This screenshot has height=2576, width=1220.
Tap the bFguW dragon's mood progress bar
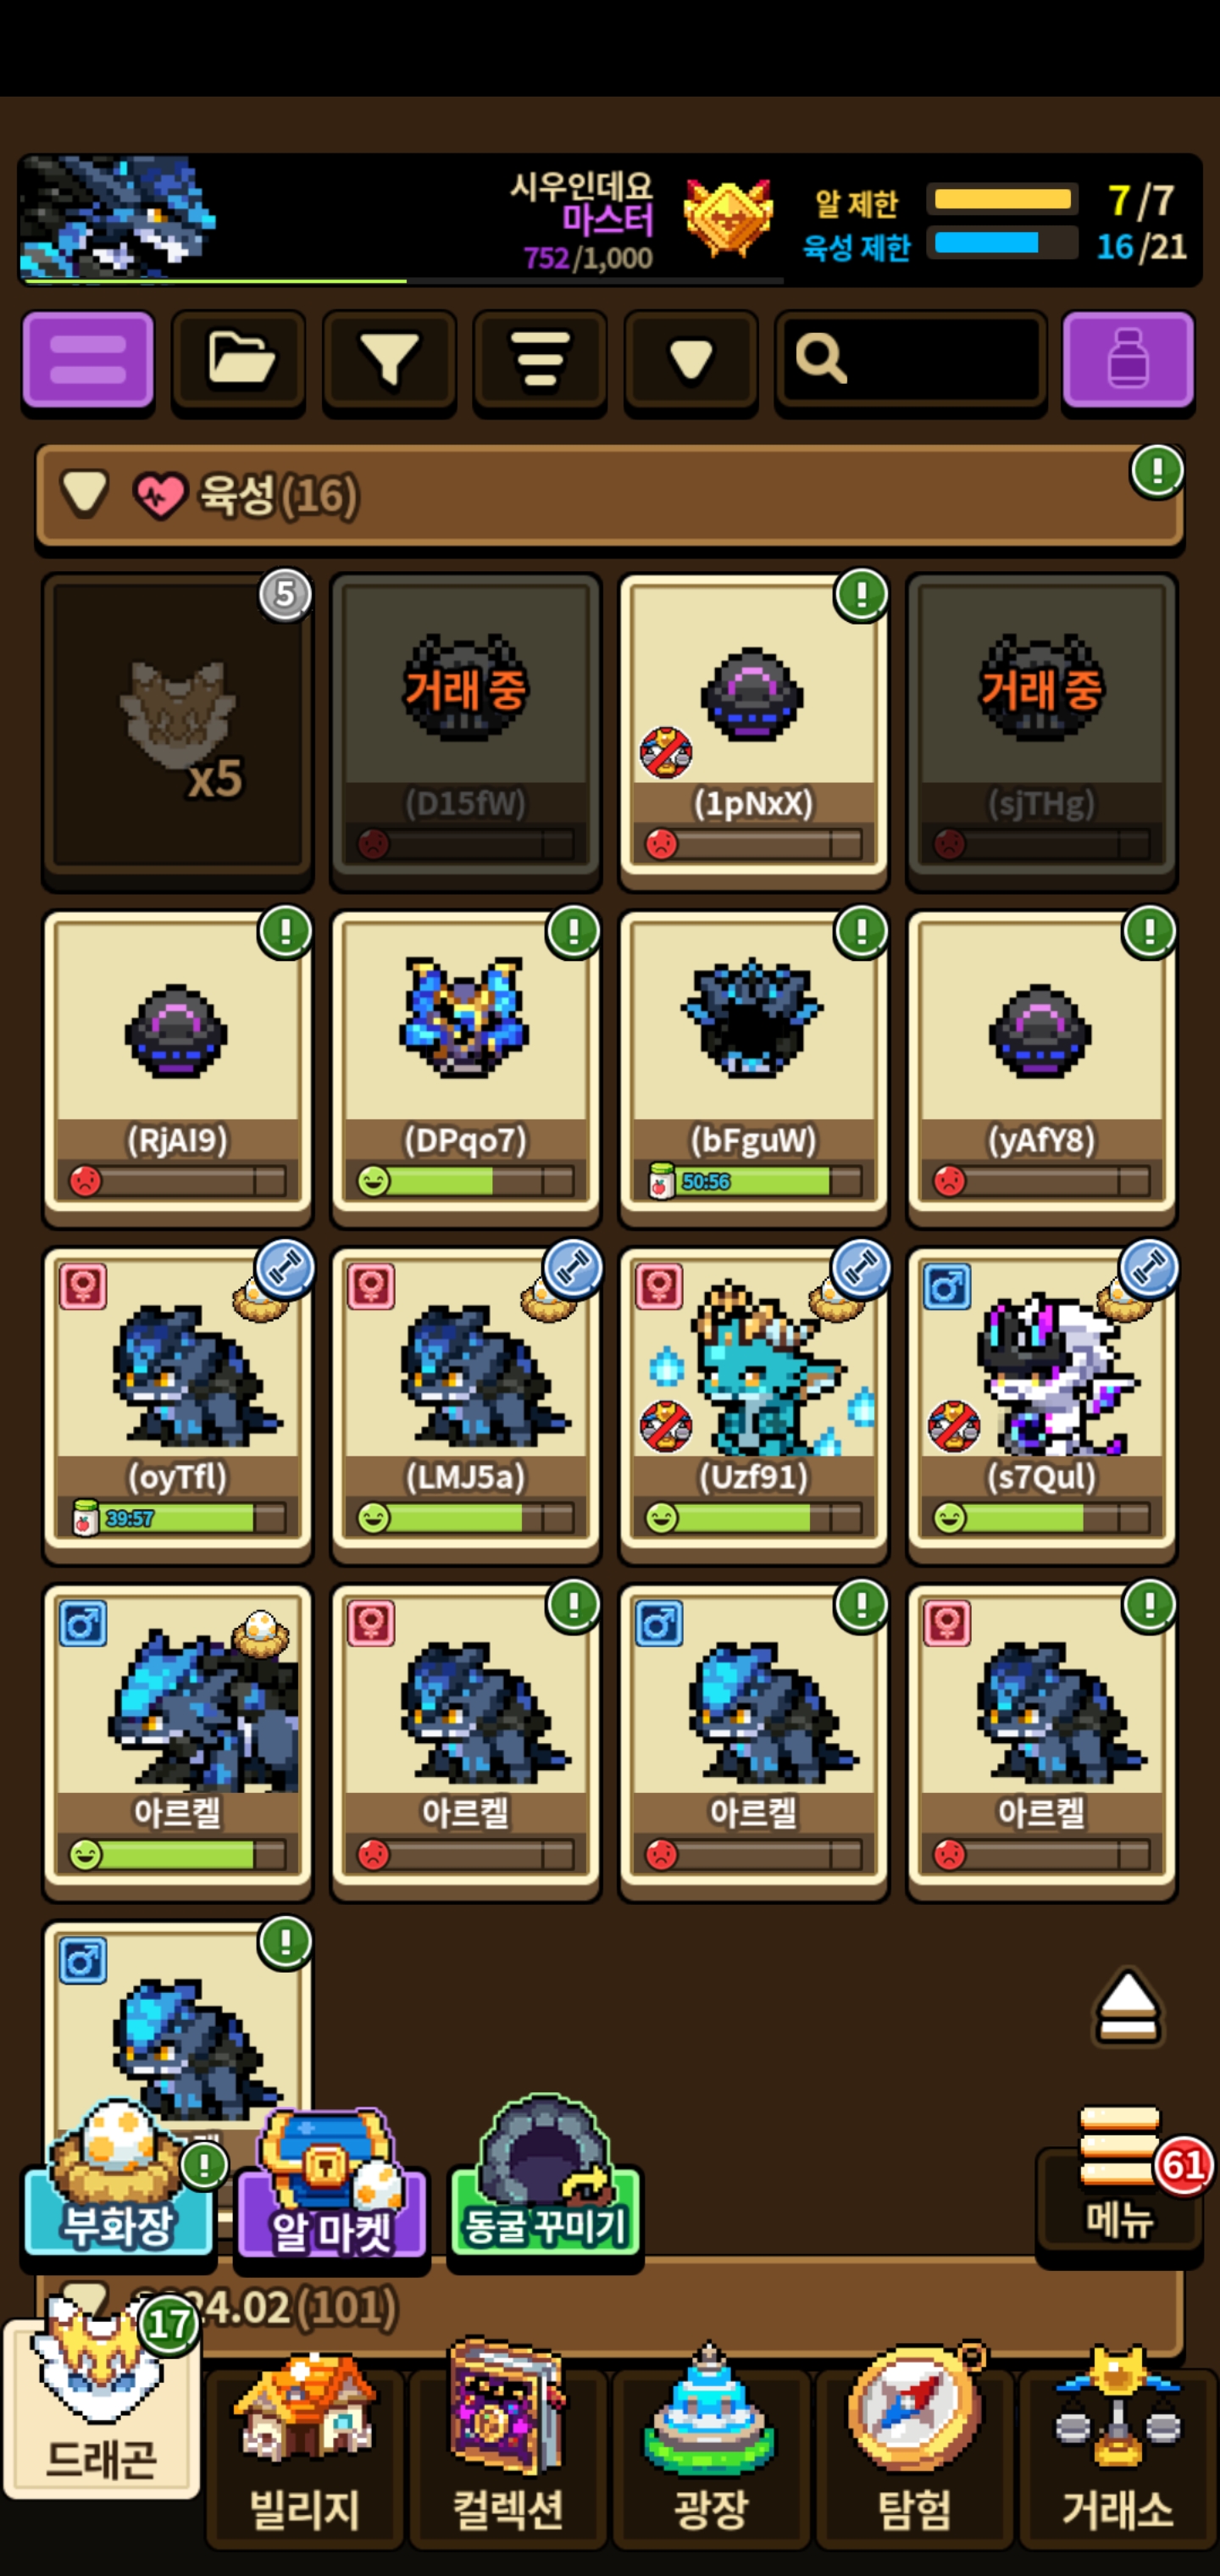coord(754,1182)
